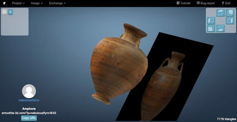Switch to top face cube view
Screen dimensions: 237x122
click(221, 13)
